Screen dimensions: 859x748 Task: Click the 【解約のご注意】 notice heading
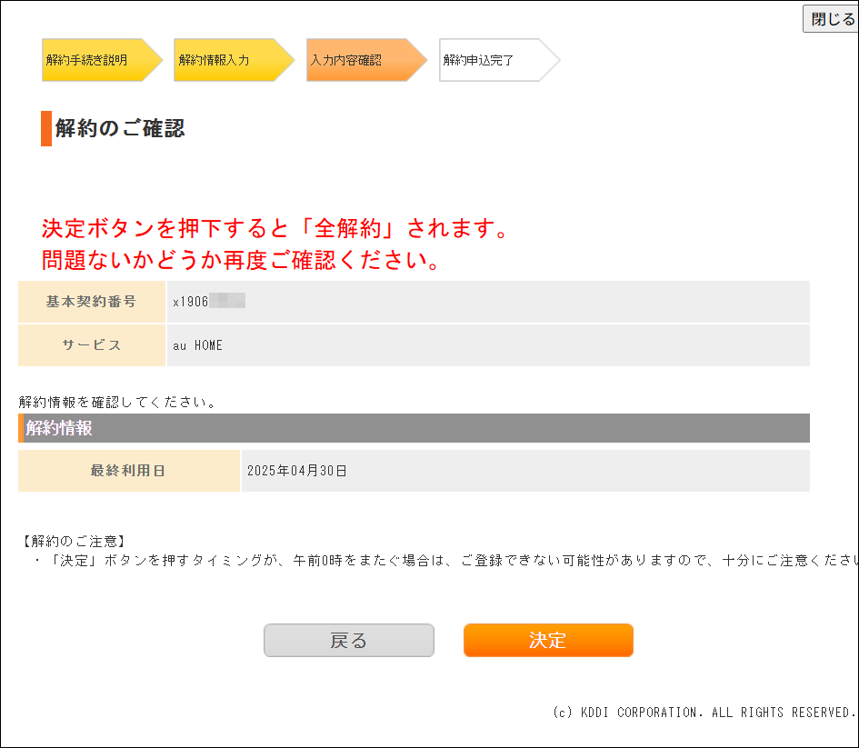pyautogui.click(x=73, y=541)
